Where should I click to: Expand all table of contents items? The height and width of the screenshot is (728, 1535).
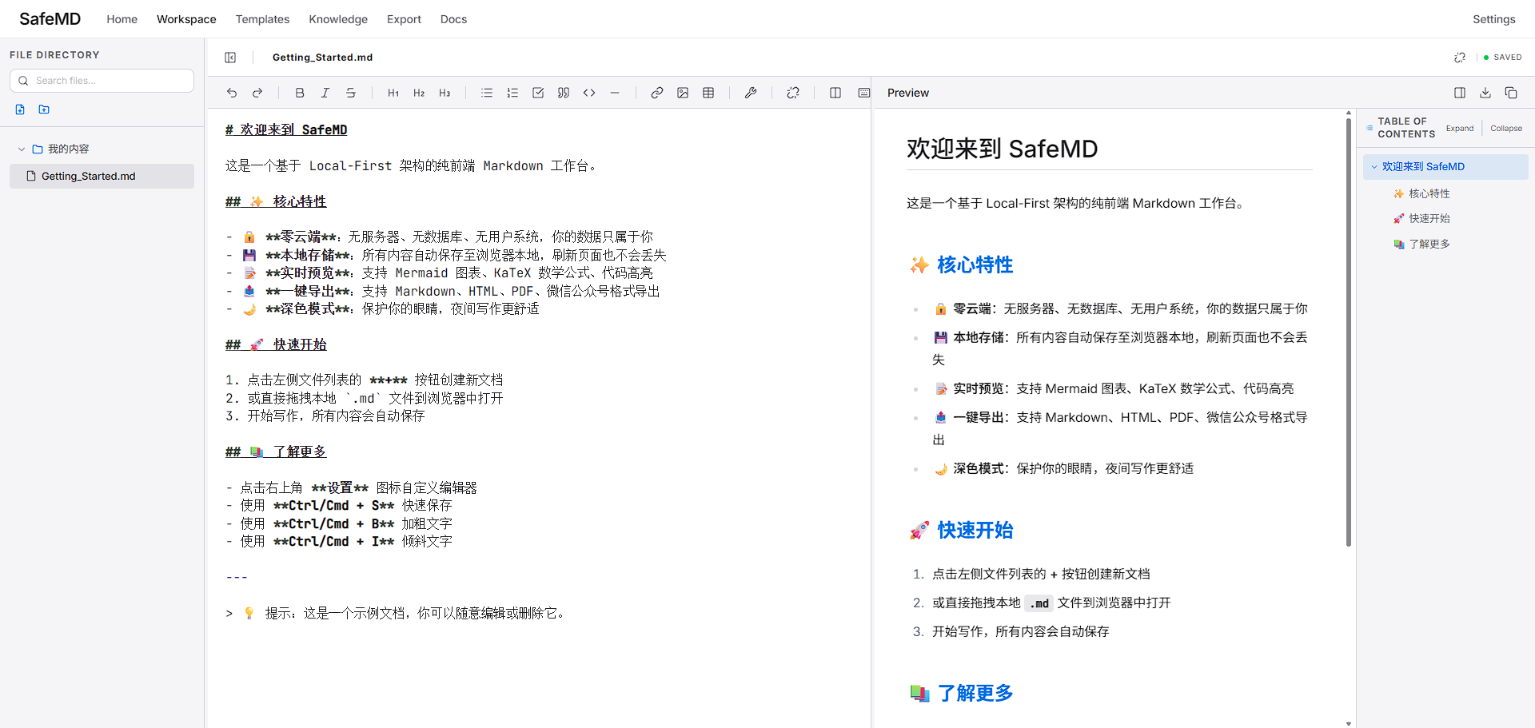pos(1460,128)
